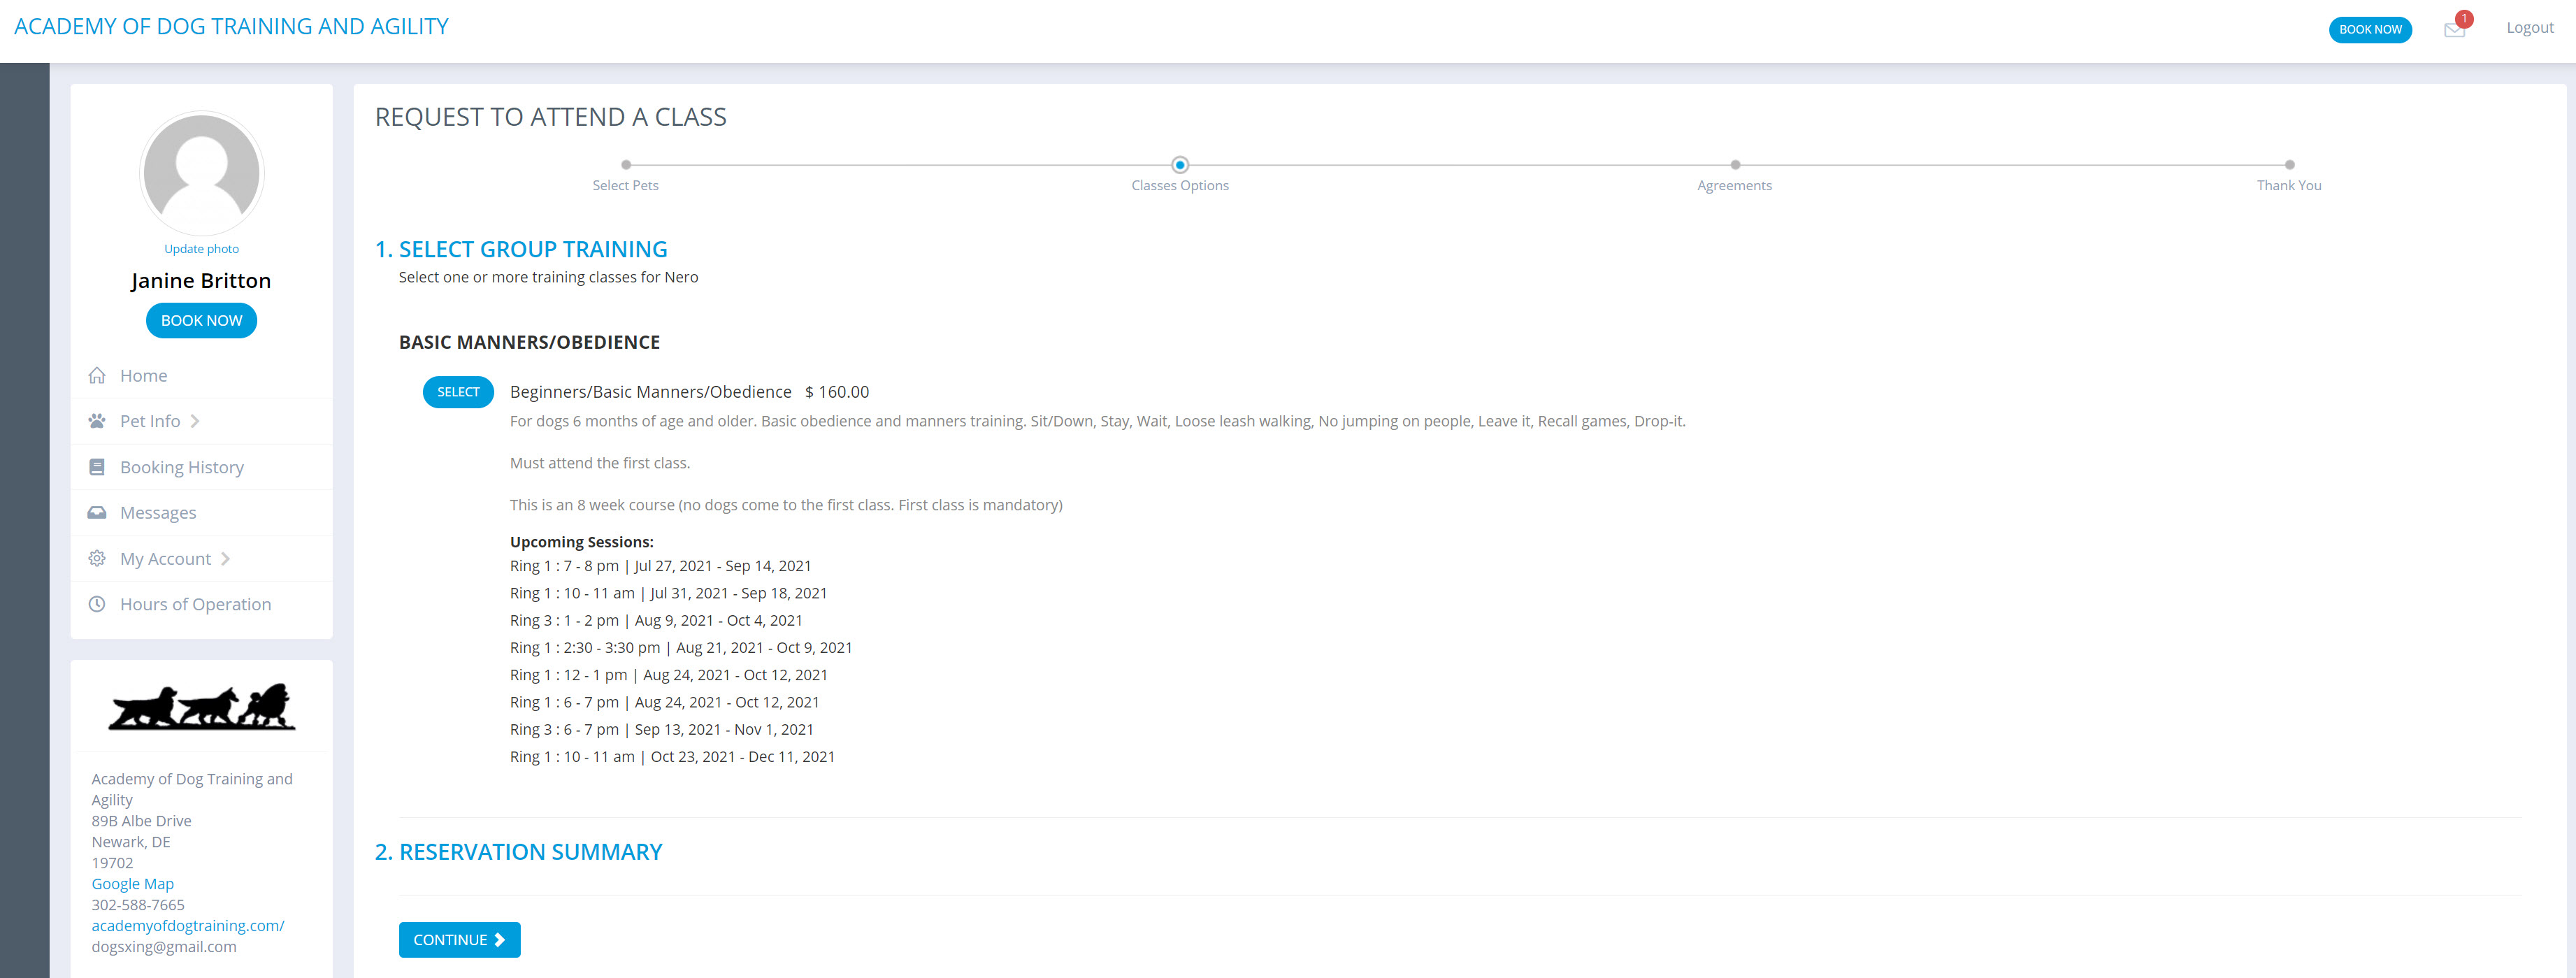Select the Beginners/Basic Manners/Obedience class

pyautogui.click(x=458, y=392)
